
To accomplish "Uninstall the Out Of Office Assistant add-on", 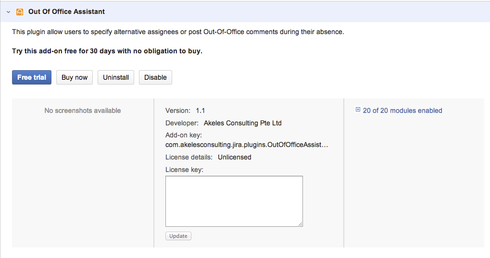I will pos(116,77).
